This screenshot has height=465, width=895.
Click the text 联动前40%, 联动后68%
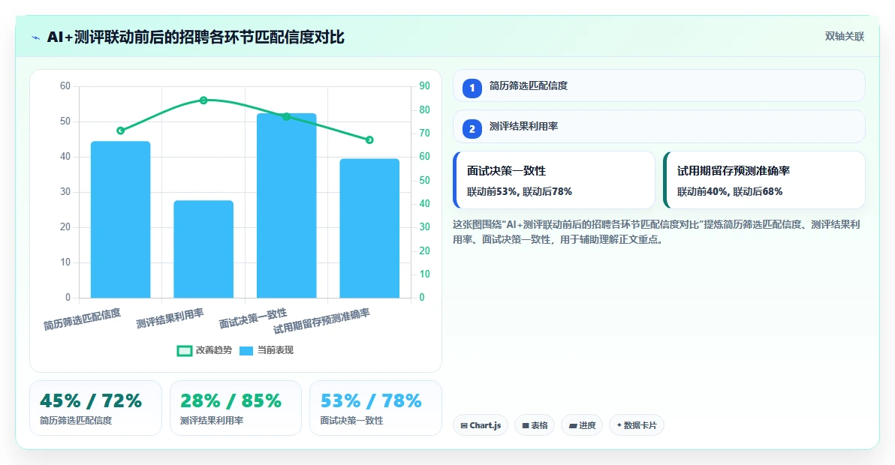(730, 191)
